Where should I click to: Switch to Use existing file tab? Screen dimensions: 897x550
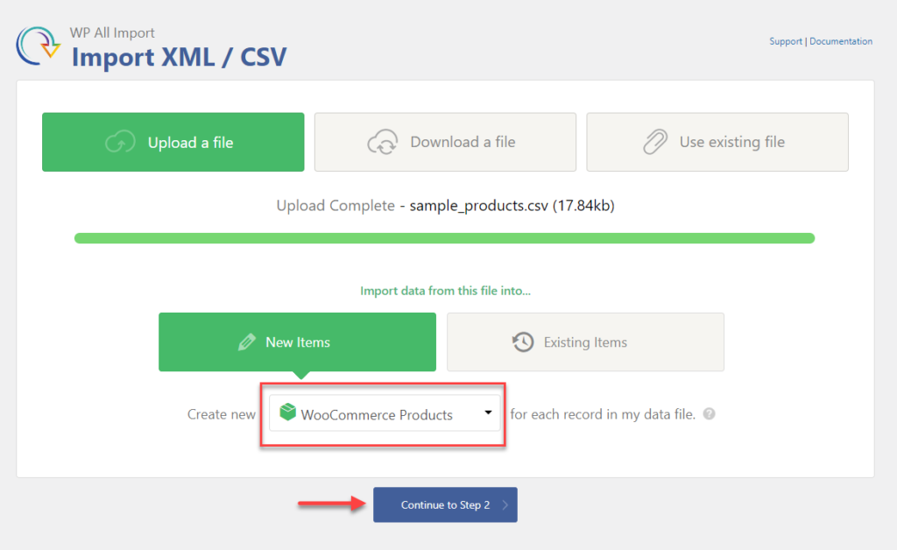point(717,143)
